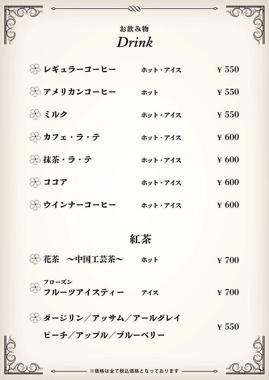
Task: Click the flower icon beside ココア
Action: [35, 182]
